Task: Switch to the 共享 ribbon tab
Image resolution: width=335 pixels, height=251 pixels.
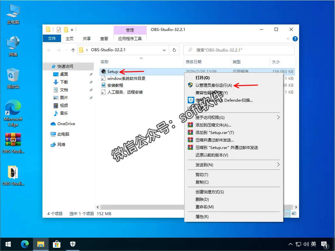Action: tap(87, 38)
